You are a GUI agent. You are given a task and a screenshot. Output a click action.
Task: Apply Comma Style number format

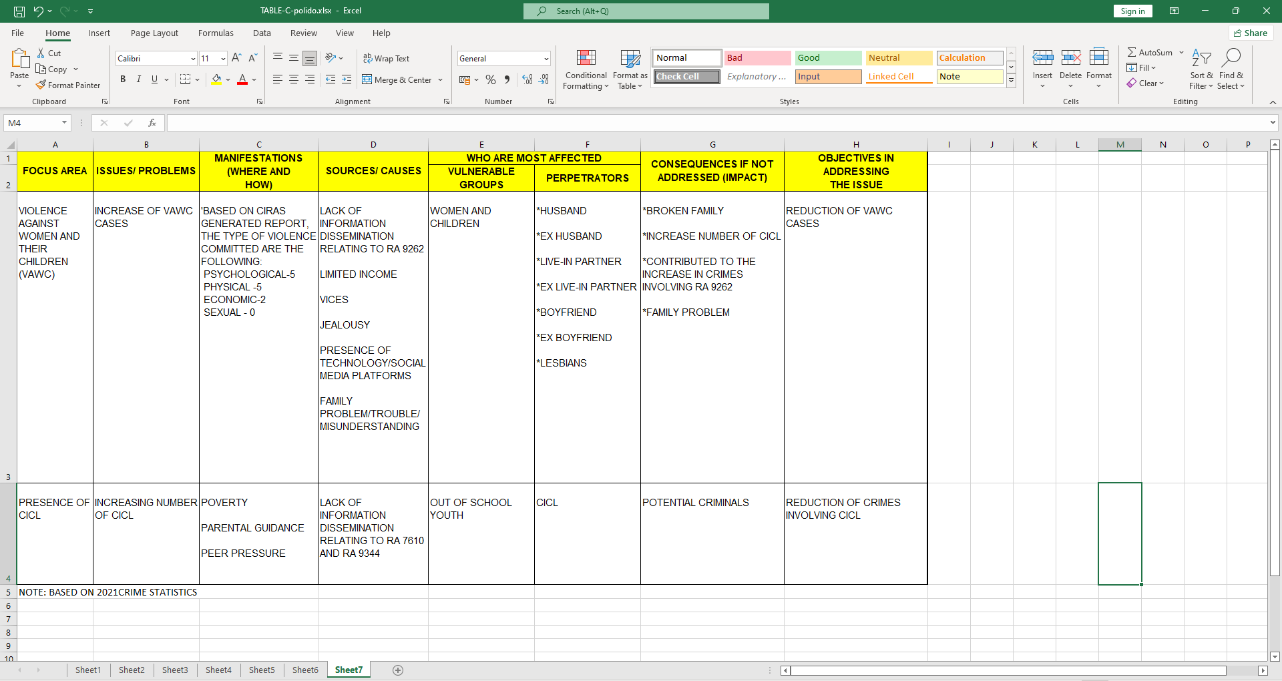click(507, 79)
